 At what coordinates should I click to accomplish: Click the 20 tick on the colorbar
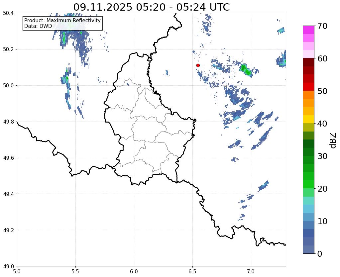click(322, 189)
